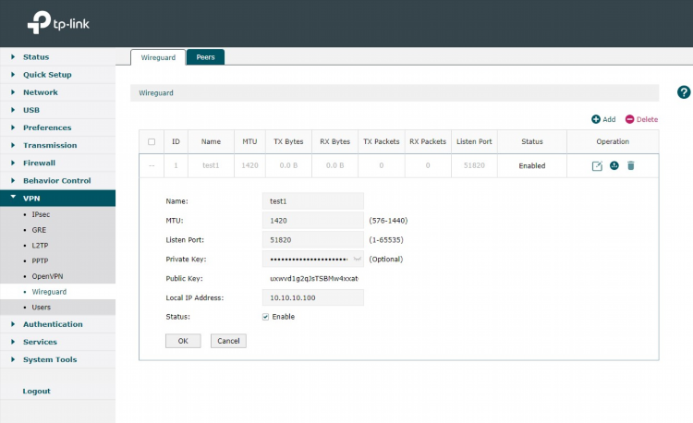Image resolution: width=693 pixels, height=423 pixels.
Task: Click the MTU column header
Action: click(249, 141)
